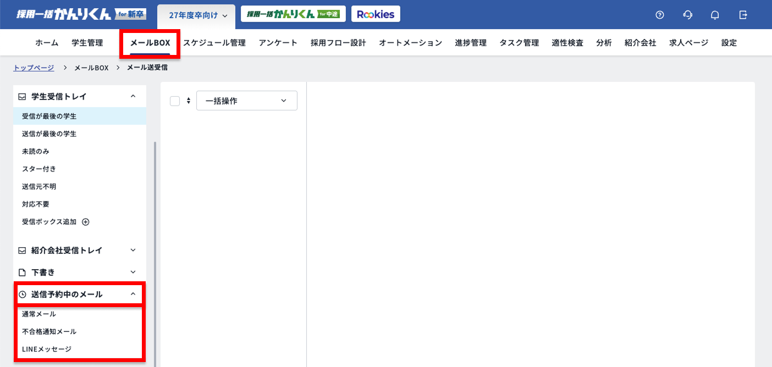The image size is (772, 367).
Task: Open the トップページ breadcrumb link
Action: (33, 67)
